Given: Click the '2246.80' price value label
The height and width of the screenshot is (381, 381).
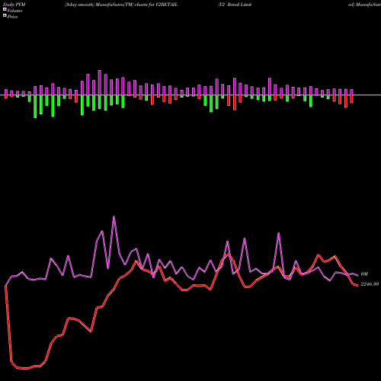Looking at the screenshot, I should (370, 284).
